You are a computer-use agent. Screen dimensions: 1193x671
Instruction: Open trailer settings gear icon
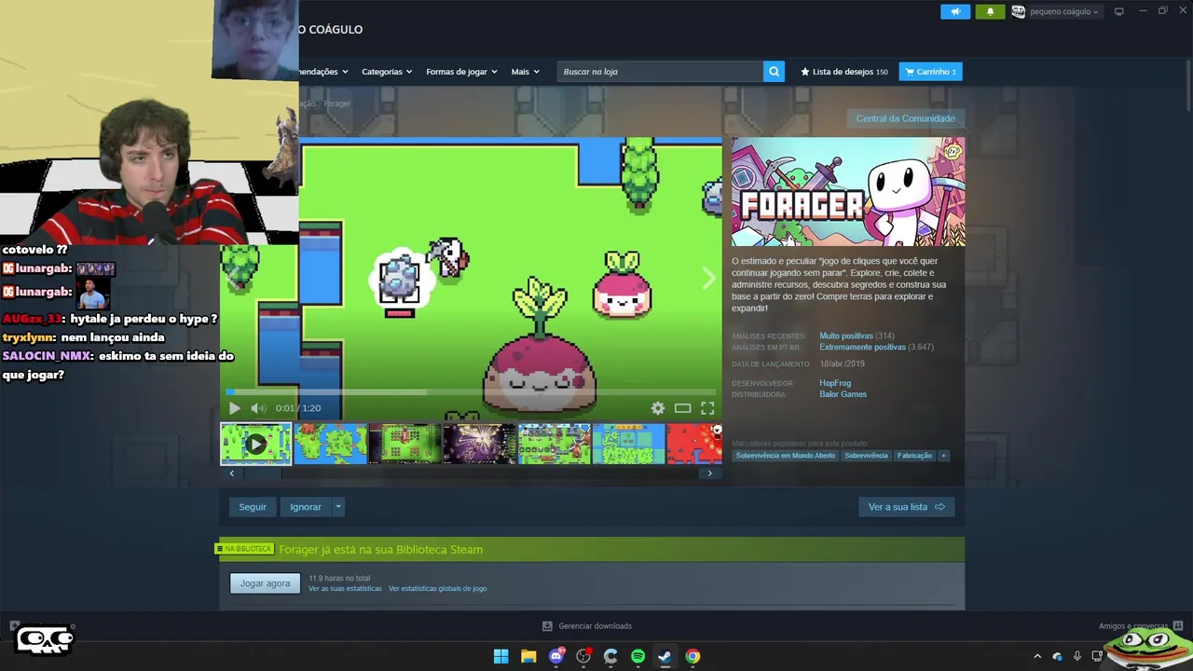coord(658,408)
